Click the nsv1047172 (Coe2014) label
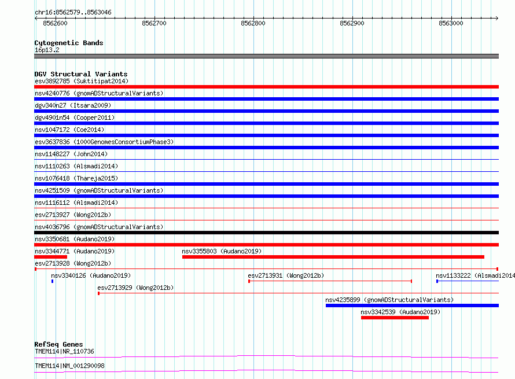 pos(69,130)
